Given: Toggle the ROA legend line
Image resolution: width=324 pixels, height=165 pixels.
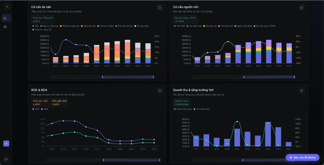Looking at the screenshot, I should [x=45, y=109].
